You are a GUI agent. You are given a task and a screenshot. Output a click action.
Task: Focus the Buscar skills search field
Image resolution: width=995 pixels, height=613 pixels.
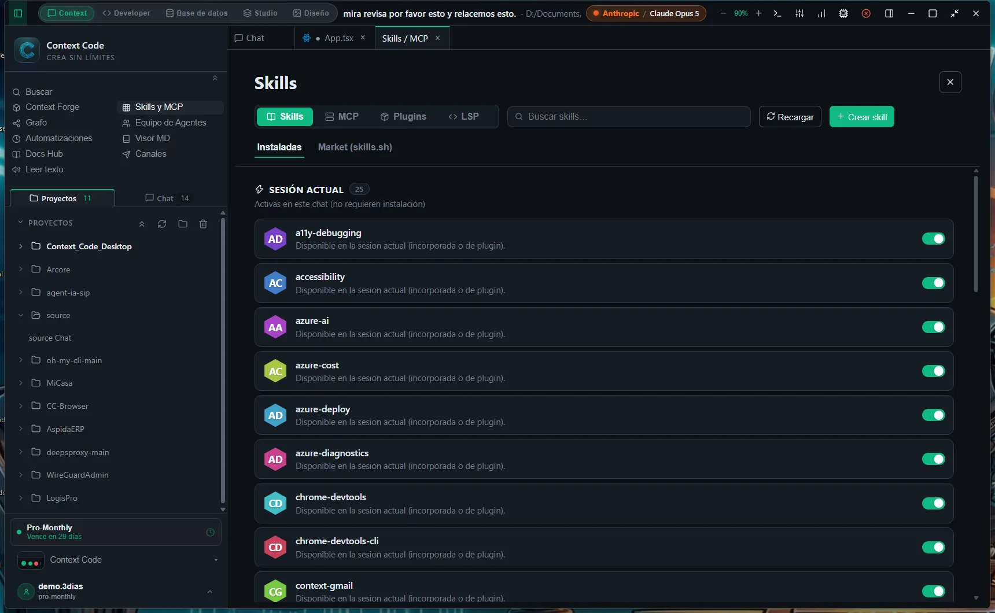(629, 117)
